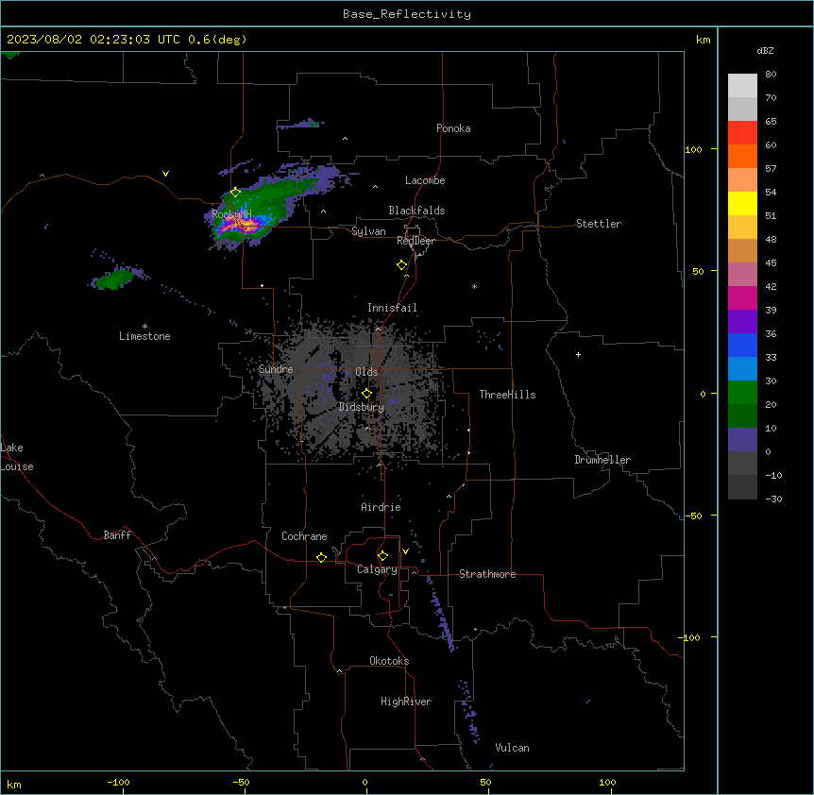Pick the green 20-30 dBZ legend swatch
The width and height of the screenshot is (814, 795).
742,393
